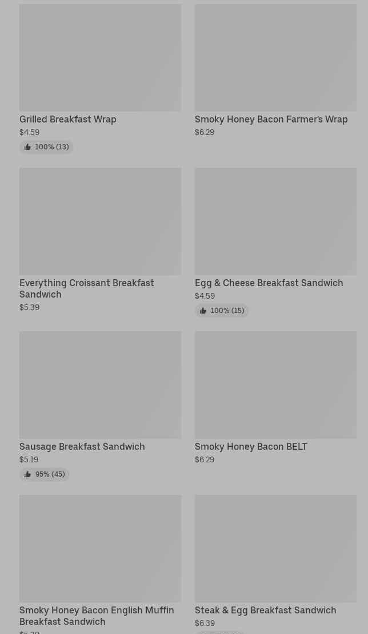Click the 95% (45) rating badge
The image size is (368, 634).
[45, 475]
